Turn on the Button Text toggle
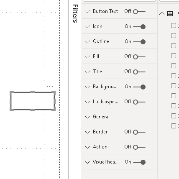 coord(139,12)
